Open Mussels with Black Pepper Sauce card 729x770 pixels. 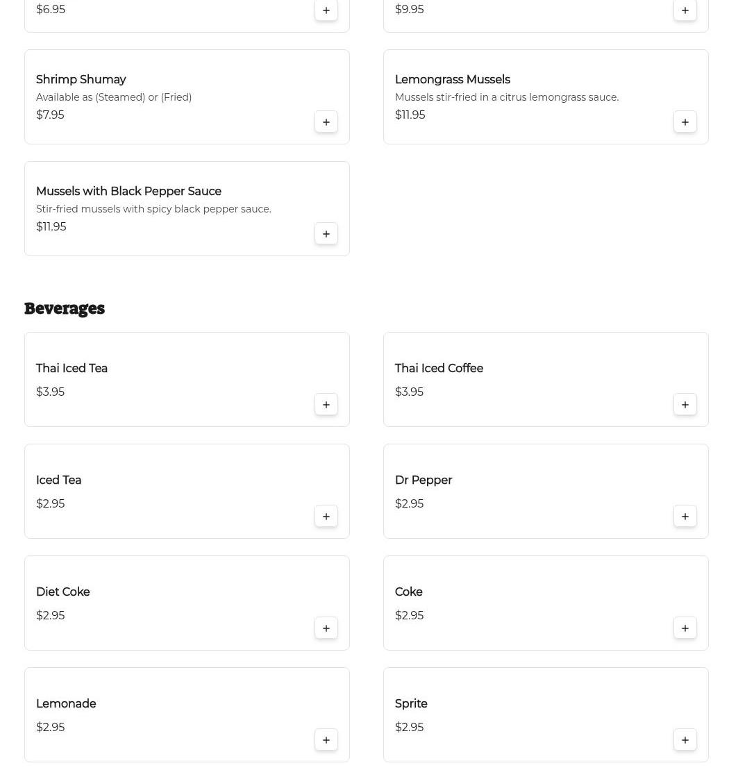[128, 192]
